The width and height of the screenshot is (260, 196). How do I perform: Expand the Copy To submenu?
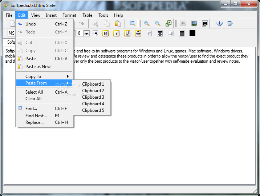44,77
